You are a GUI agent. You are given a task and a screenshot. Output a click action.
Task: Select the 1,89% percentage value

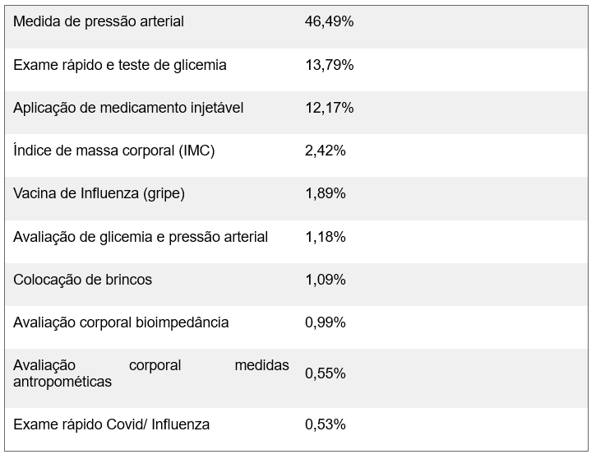point(325,193)
